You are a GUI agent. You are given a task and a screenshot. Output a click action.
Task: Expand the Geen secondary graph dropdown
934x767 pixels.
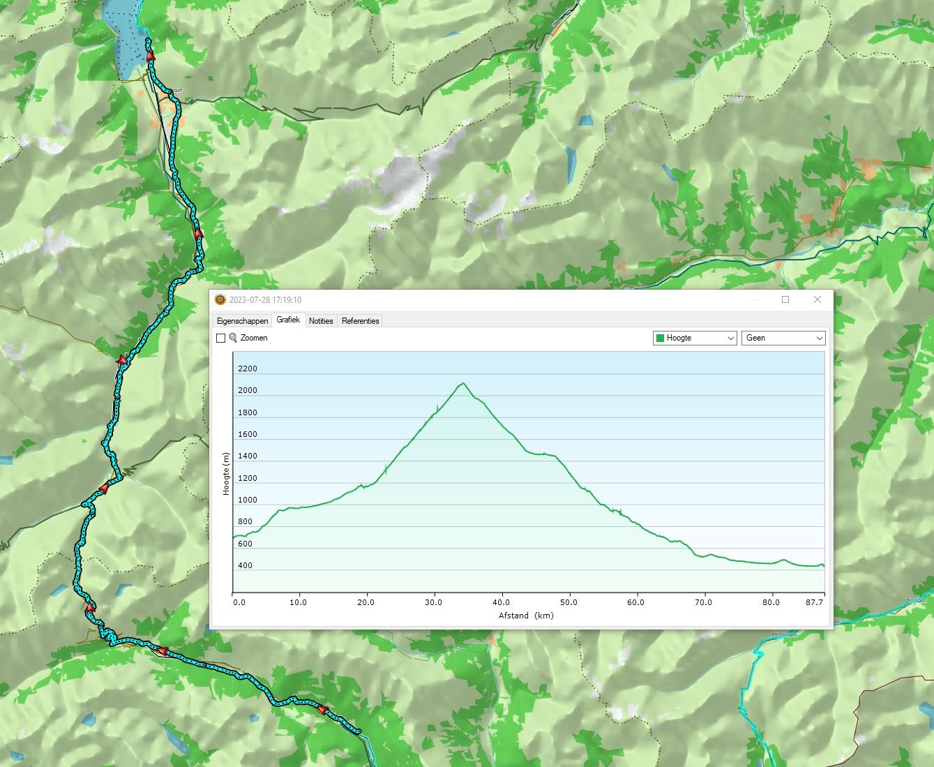tap(783, 338)
